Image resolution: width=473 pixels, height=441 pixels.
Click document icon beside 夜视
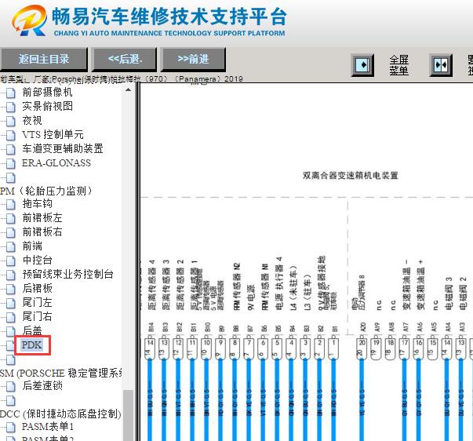point(11,121)
